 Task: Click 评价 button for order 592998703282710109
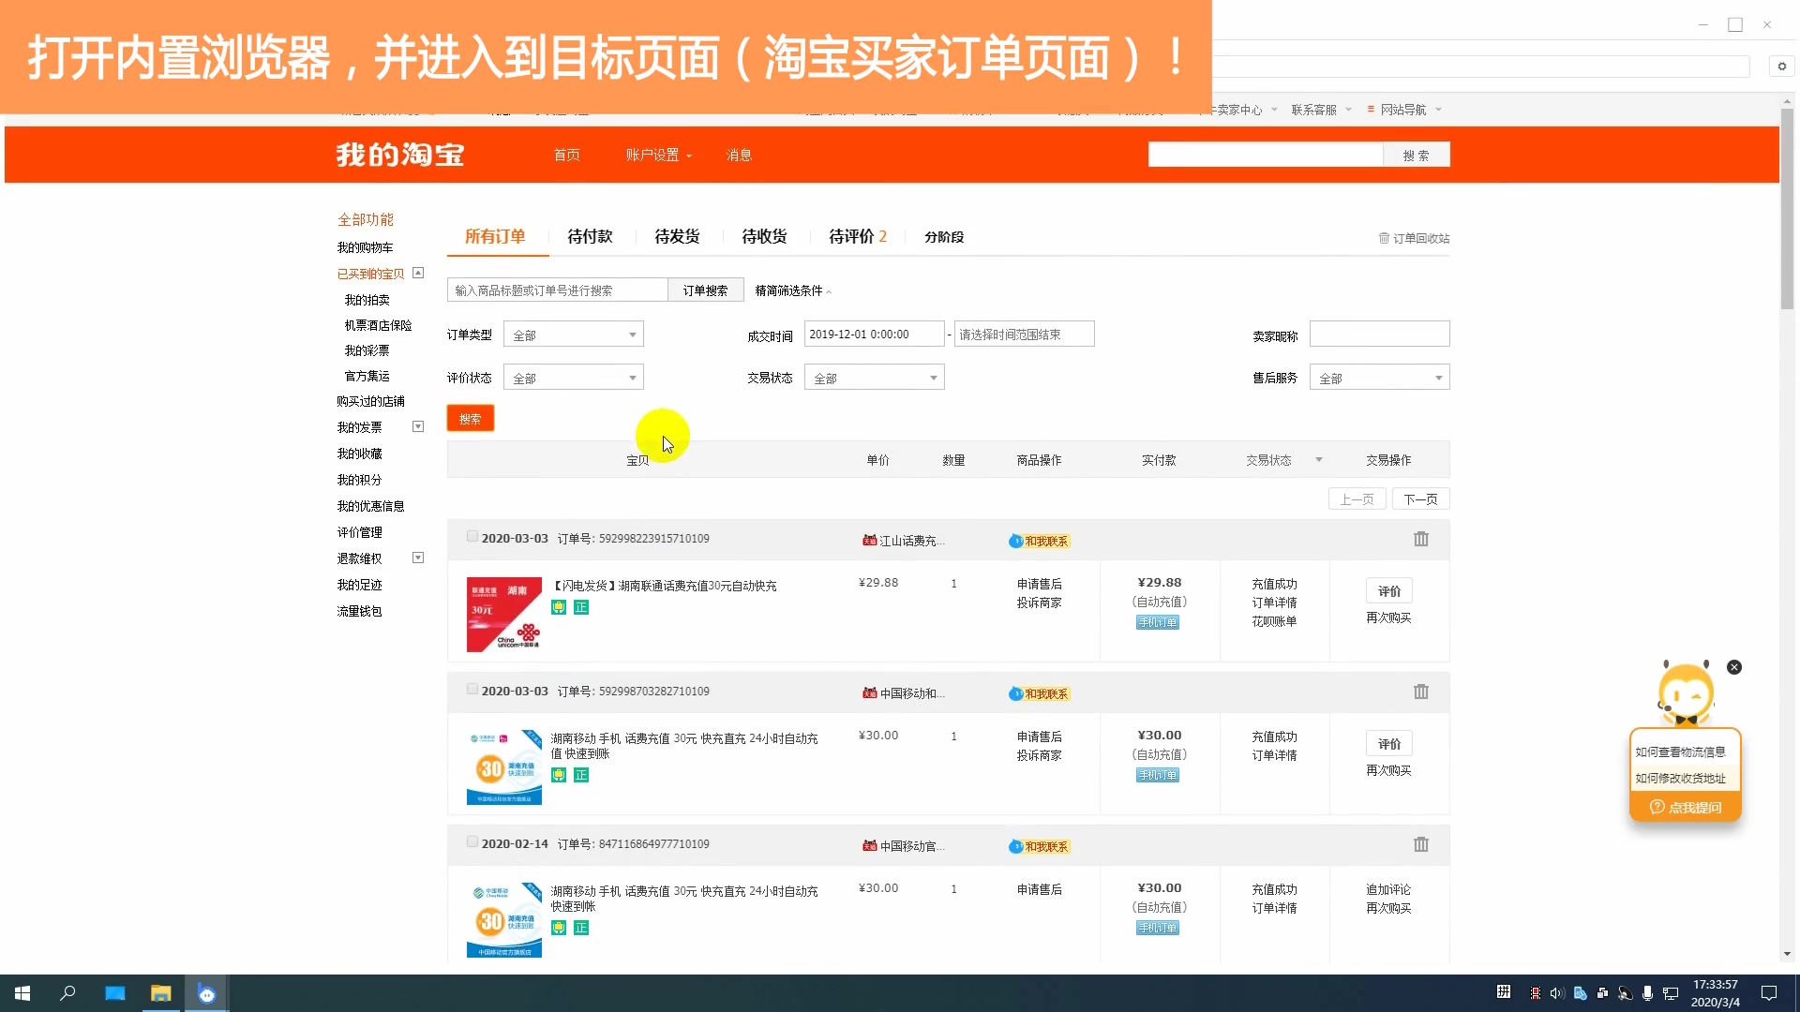(1389, 744)
